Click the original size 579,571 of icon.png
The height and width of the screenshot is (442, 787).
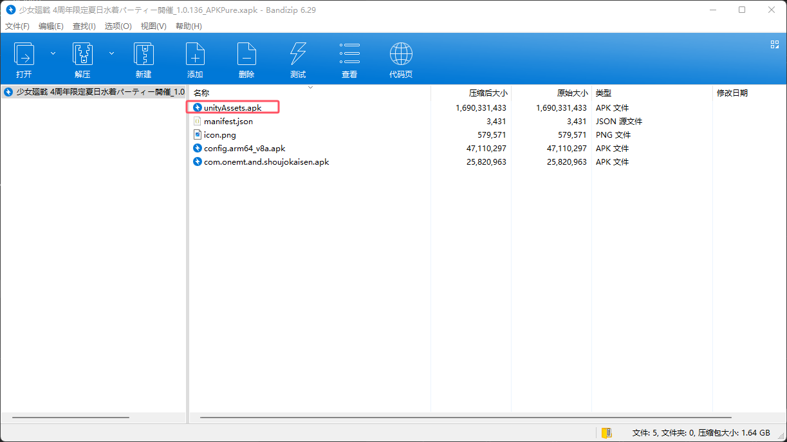coord(572,134)
